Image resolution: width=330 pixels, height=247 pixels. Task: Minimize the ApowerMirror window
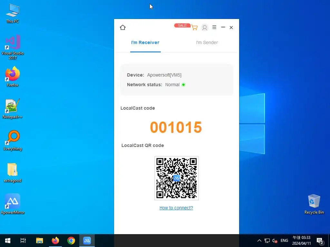pyautogui.click(x=223, y=27)
